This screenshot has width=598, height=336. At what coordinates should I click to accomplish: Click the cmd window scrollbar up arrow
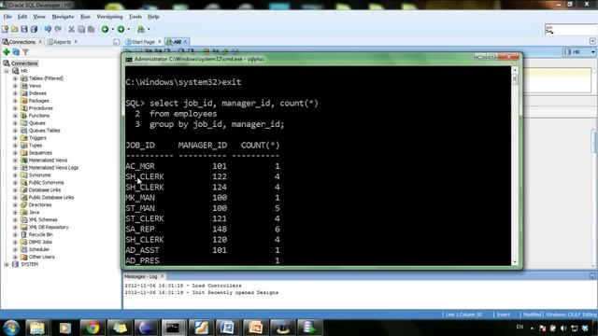(x=515, y=70)
